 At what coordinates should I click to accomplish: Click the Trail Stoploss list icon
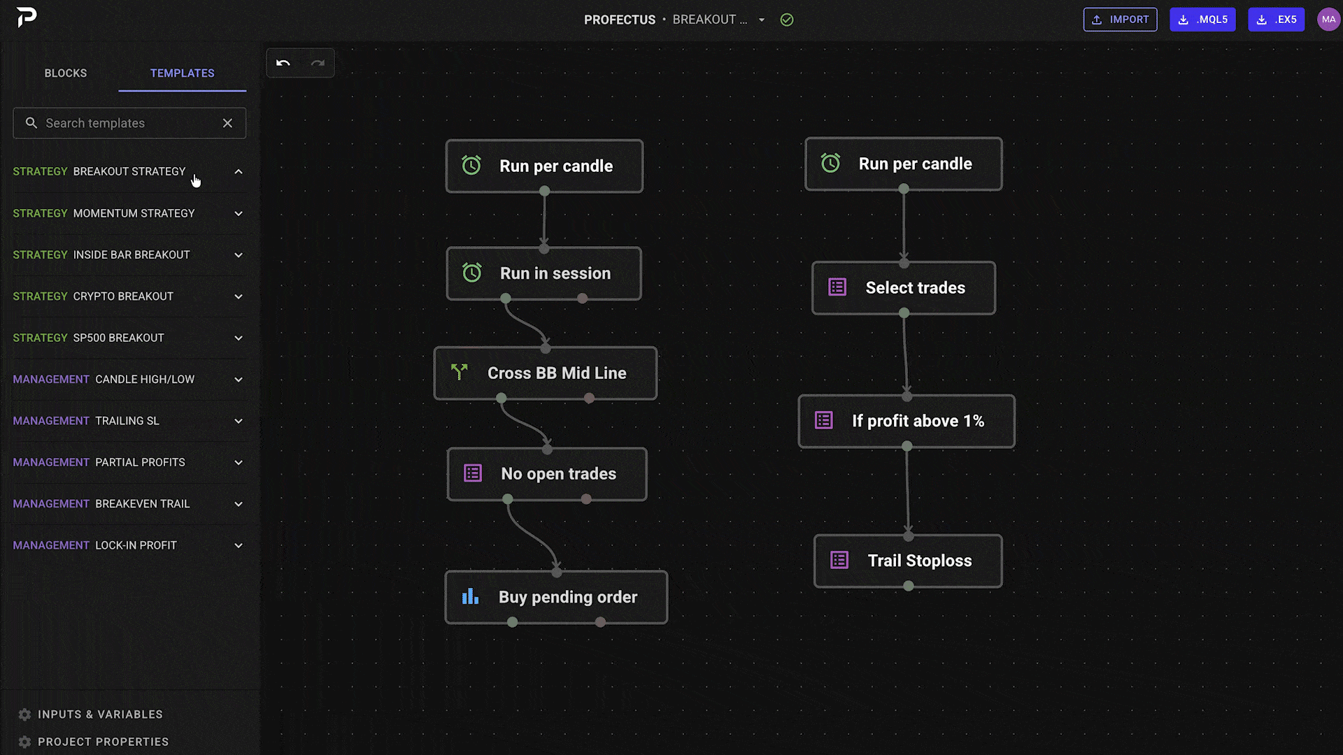tap(839, 560)
